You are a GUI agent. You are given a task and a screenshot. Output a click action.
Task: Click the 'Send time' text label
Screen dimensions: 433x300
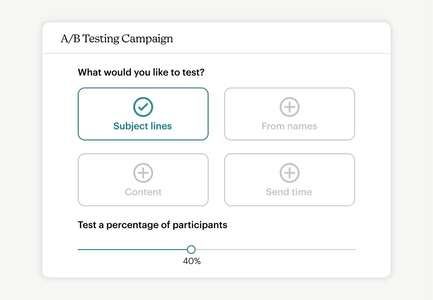pyautogui.click(x=289, y=192)
